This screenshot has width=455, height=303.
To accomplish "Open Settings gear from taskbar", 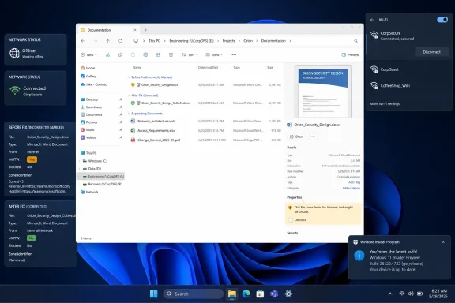I will 288,294.
